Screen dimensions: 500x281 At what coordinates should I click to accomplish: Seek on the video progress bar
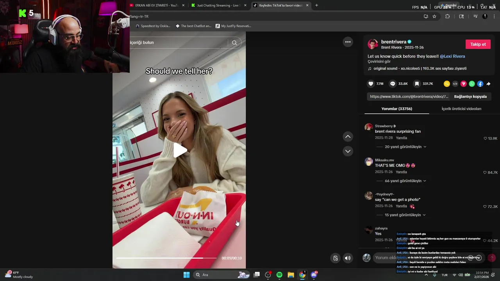166,258
